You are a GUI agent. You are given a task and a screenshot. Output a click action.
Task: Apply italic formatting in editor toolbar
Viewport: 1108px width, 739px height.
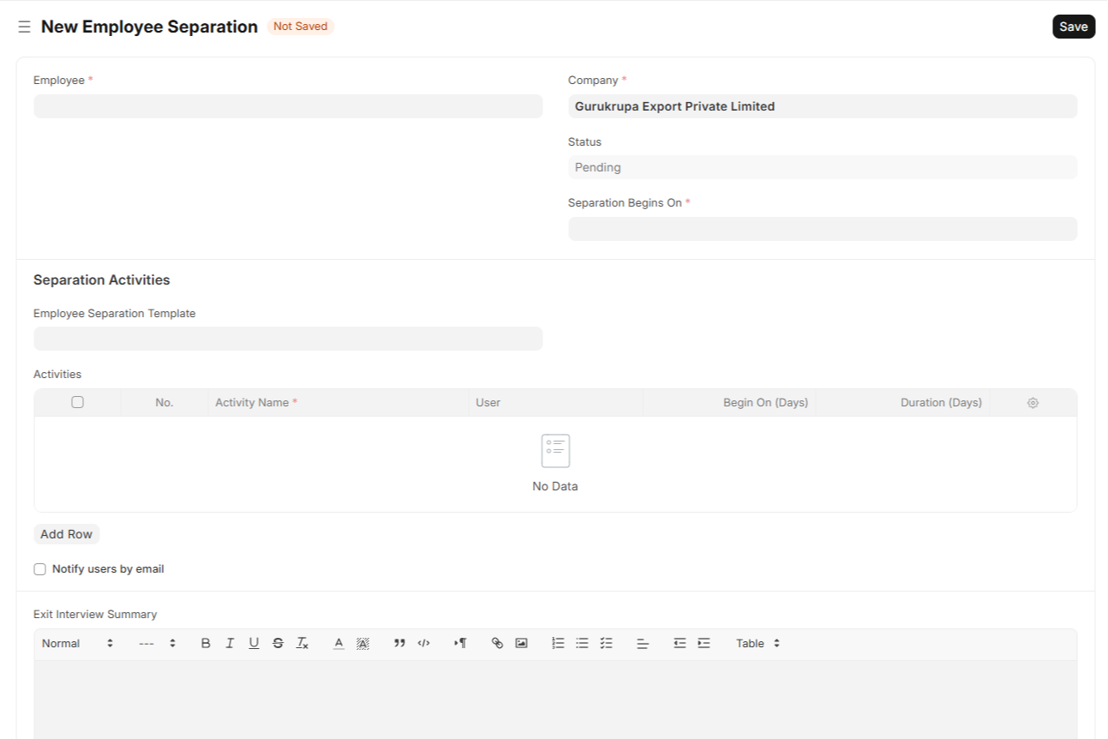click(x=230, y=643)
